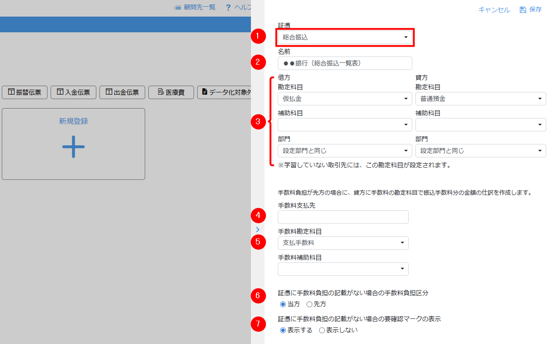Open the 振替伝票 tab

point(25,92)
